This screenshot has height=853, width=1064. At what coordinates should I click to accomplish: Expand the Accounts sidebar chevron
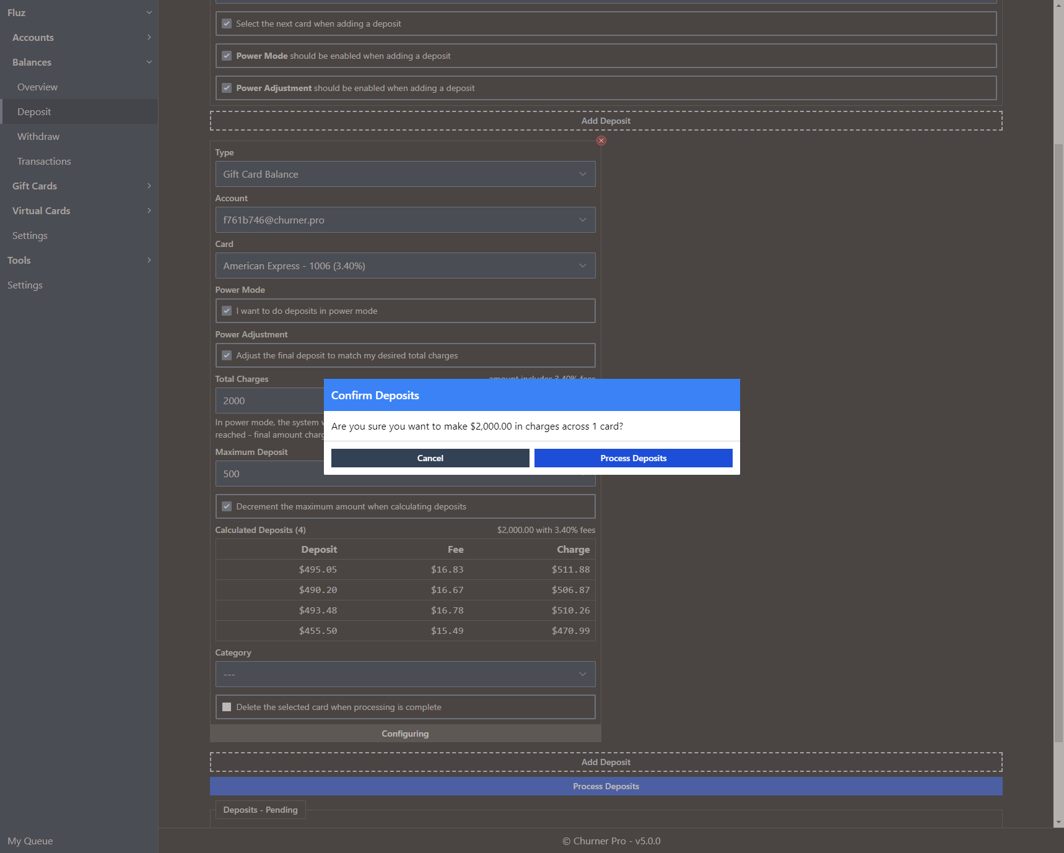click(149, 37)
